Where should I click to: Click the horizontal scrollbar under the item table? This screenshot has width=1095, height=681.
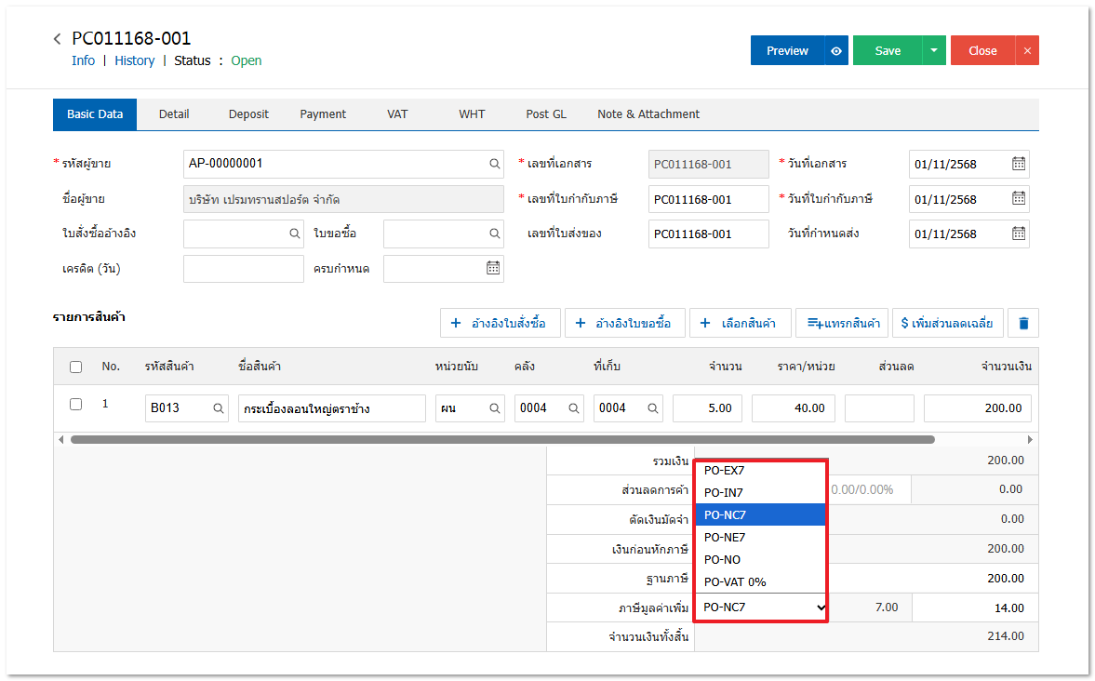502,439
